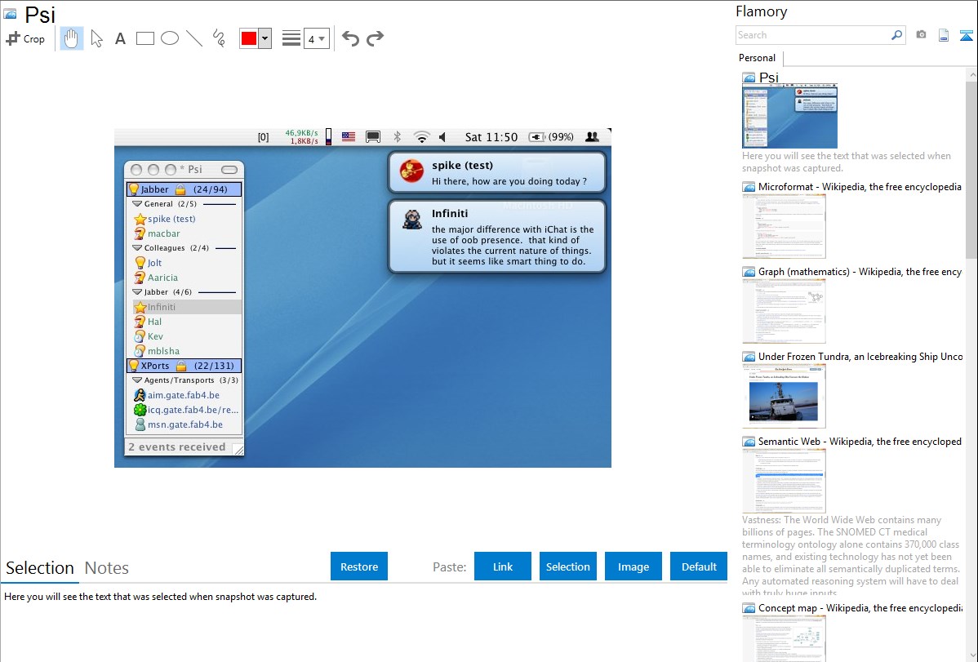Click the Restore button
Viewport: 978px width, 662px height.
(359, 566)
